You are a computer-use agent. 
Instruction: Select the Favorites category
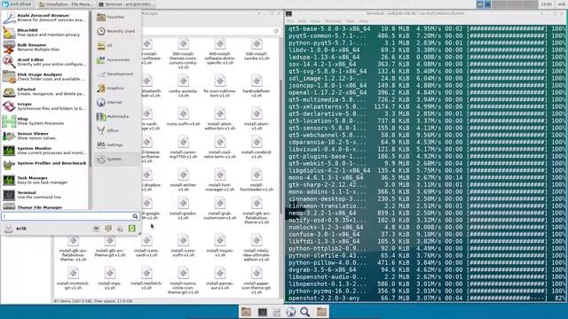click(116, 17)
